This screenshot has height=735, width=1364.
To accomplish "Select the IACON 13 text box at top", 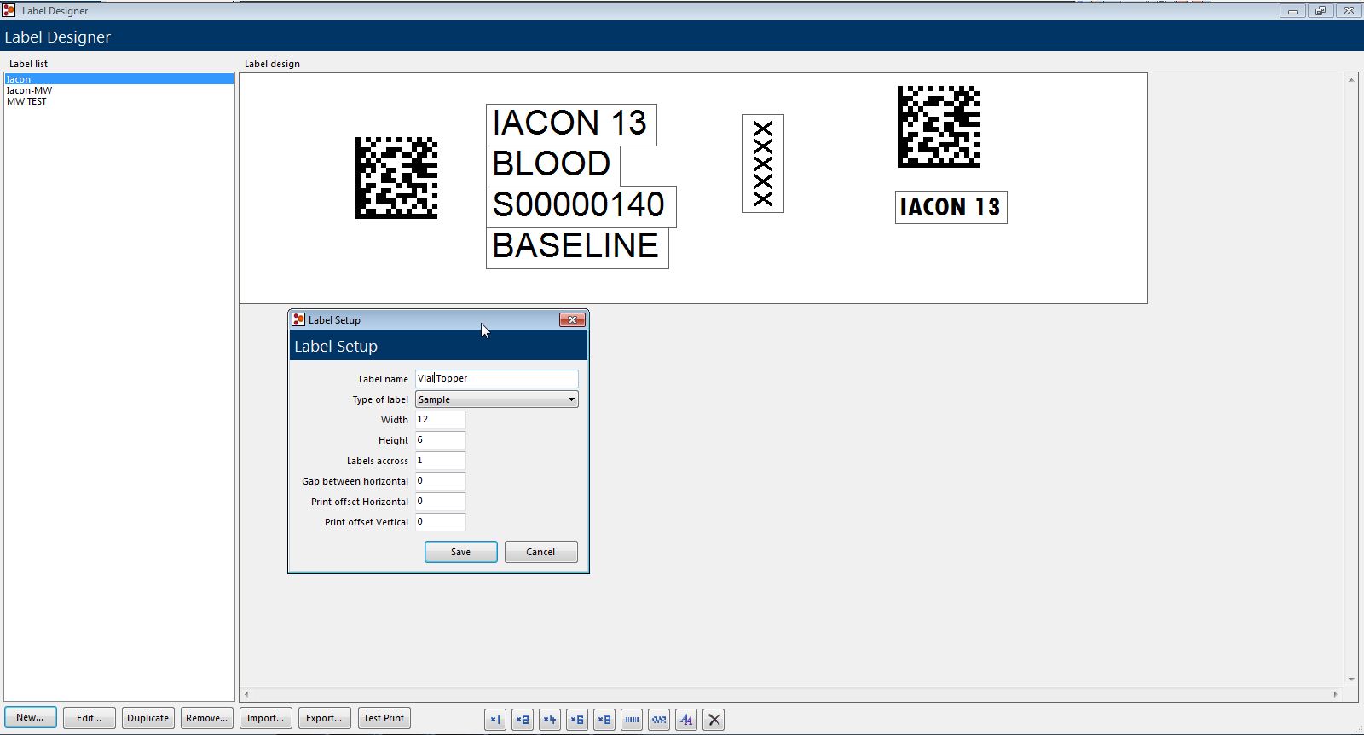I will (x=571, y=124).
